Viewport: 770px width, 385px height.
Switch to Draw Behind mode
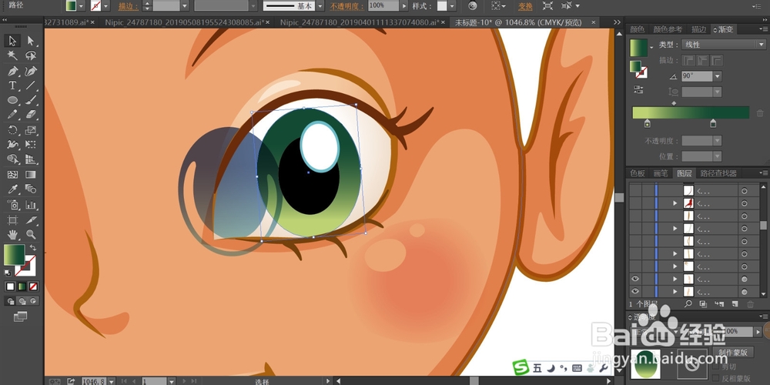pos(22,301)
